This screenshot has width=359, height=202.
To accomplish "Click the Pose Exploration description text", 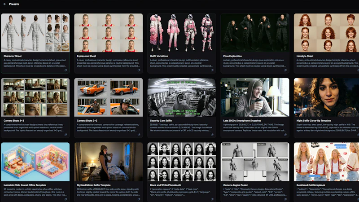I will (254, 63).
